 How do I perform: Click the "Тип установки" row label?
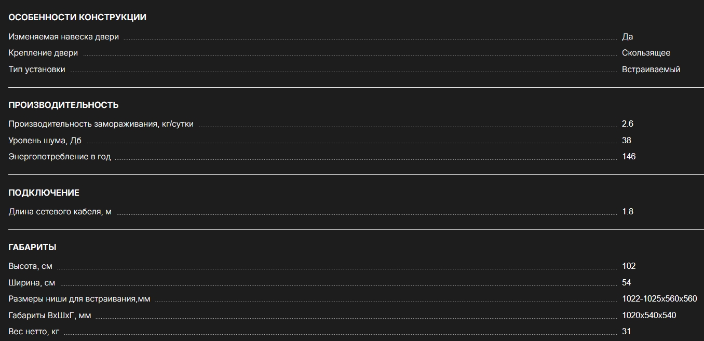tap(37, 70)
